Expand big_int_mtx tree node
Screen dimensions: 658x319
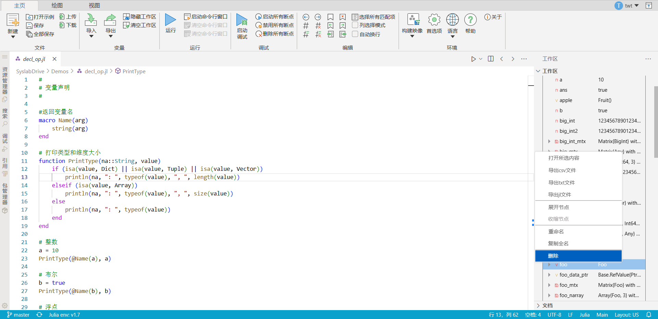point(549,141)
